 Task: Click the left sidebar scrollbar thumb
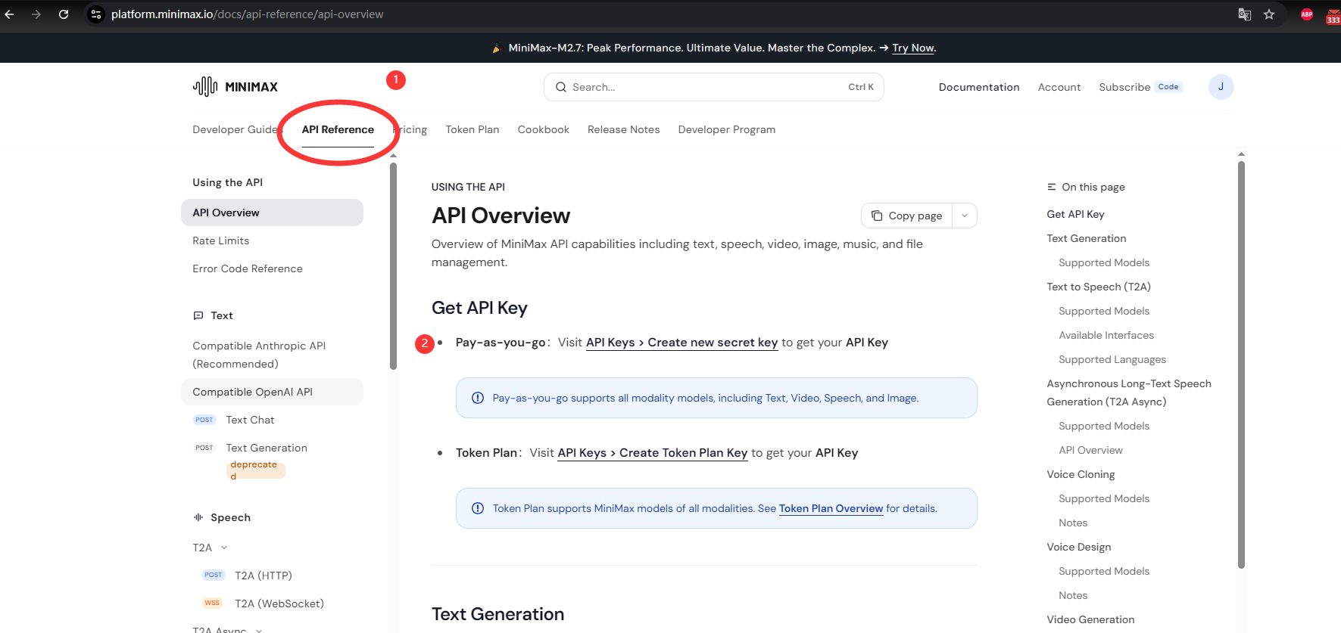[x=393, y=266]
